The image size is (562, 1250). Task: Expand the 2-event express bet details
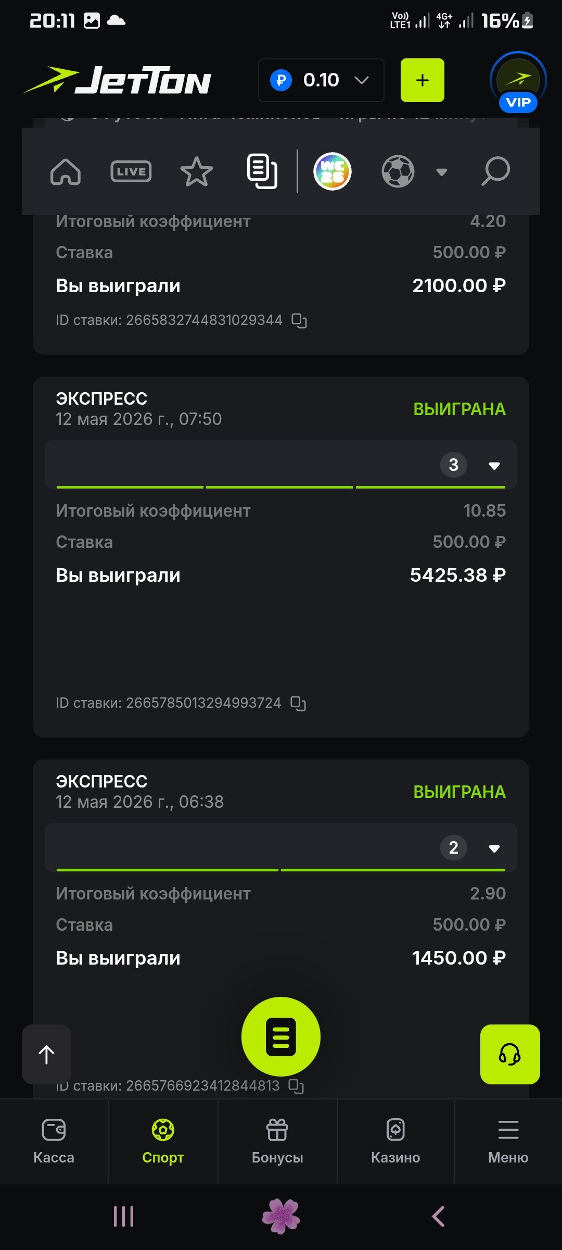[x=494, y=848]
